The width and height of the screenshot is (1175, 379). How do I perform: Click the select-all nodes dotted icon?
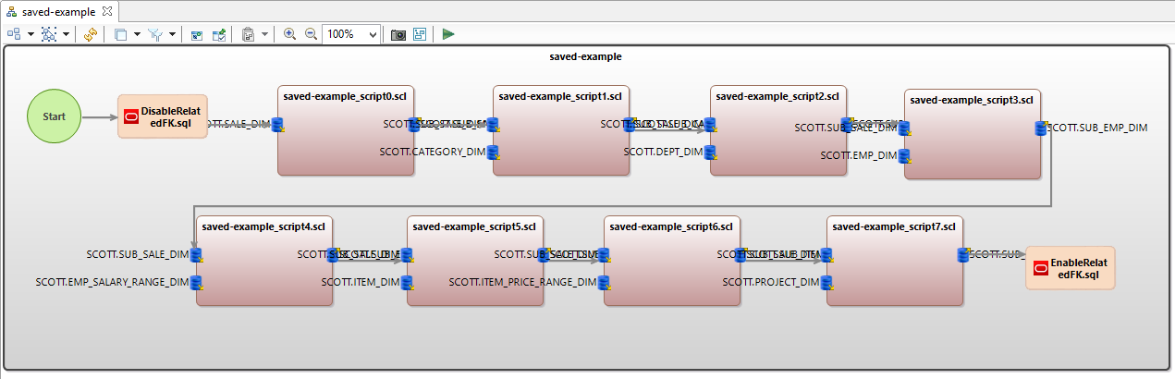click(49, 34)
